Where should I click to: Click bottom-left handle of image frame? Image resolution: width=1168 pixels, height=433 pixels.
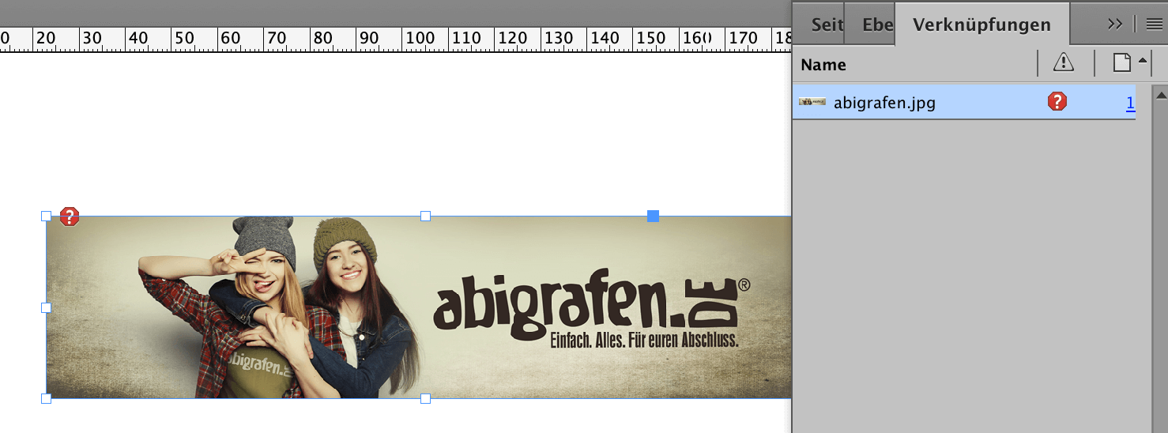[46, 398]
